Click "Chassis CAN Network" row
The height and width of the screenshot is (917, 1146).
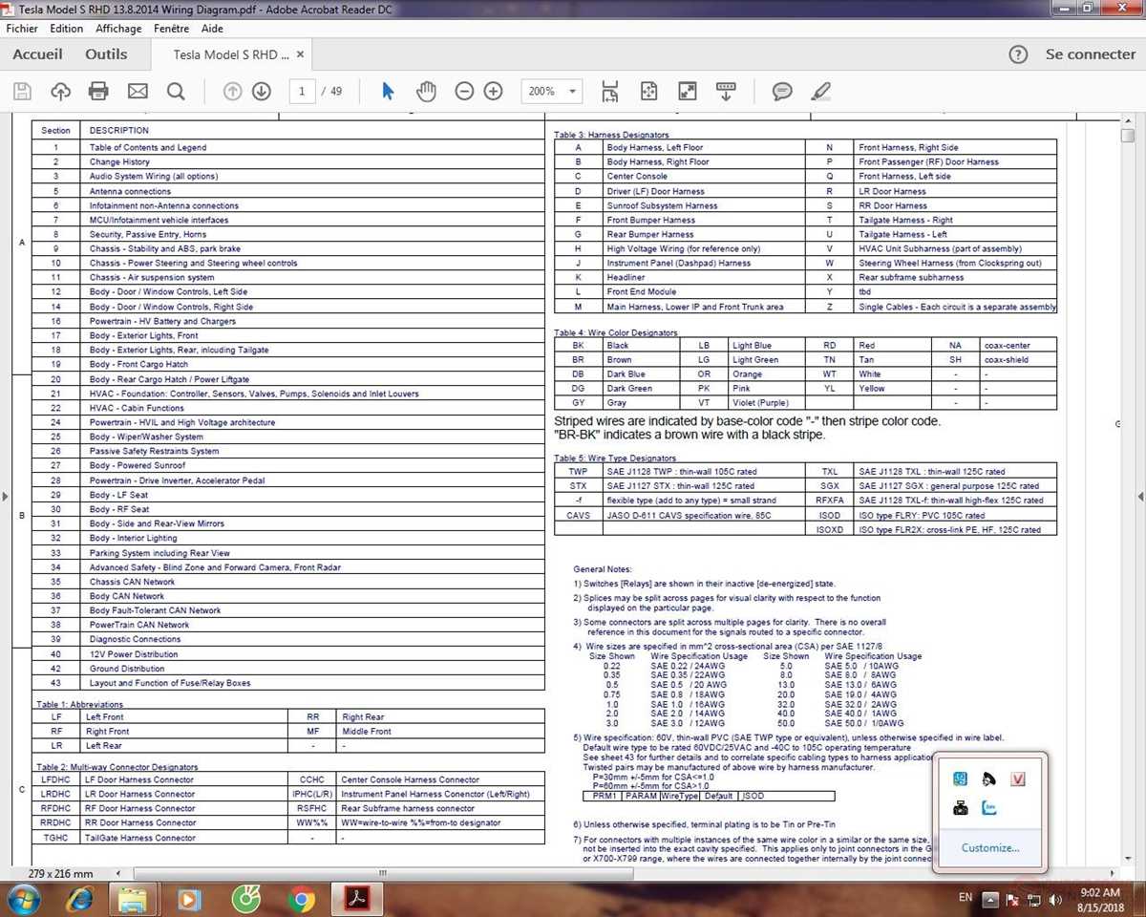coord(288,582)
